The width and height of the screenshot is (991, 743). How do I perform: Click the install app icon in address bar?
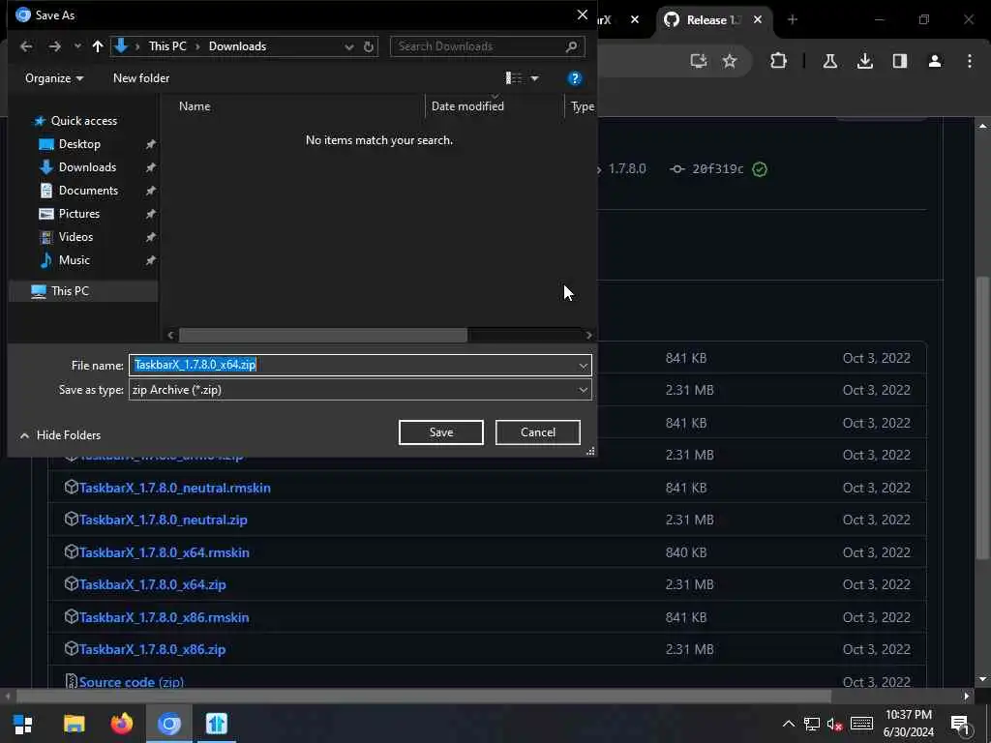[699, 61]
